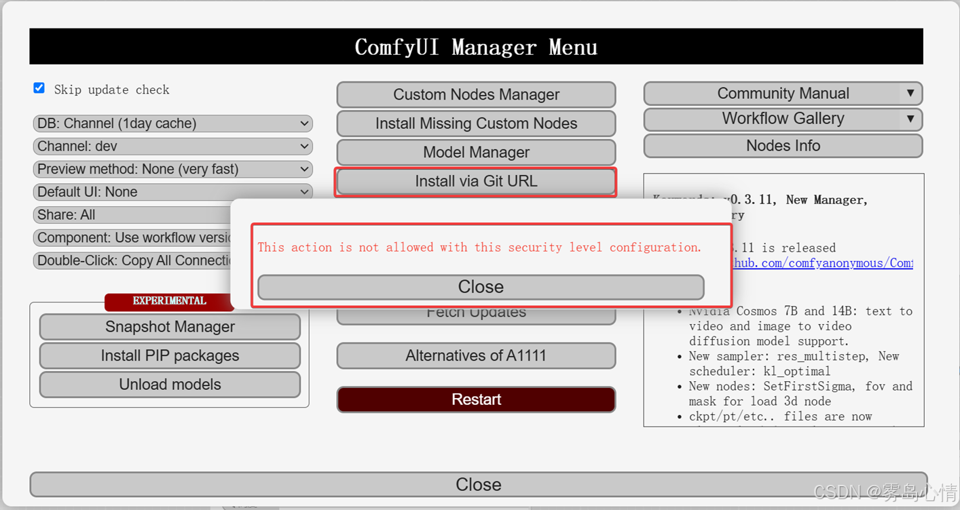Image resolution: width=960 pixels, height=510 pixels.
Task: Open the Preview method dropdown
Action: pyautogui.click(x=172, y=169)
